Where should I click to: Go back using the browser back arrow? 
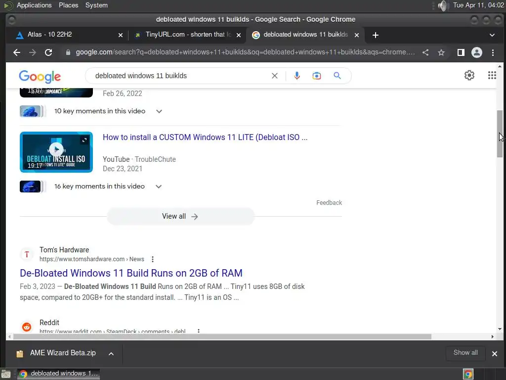click(17, 52)
